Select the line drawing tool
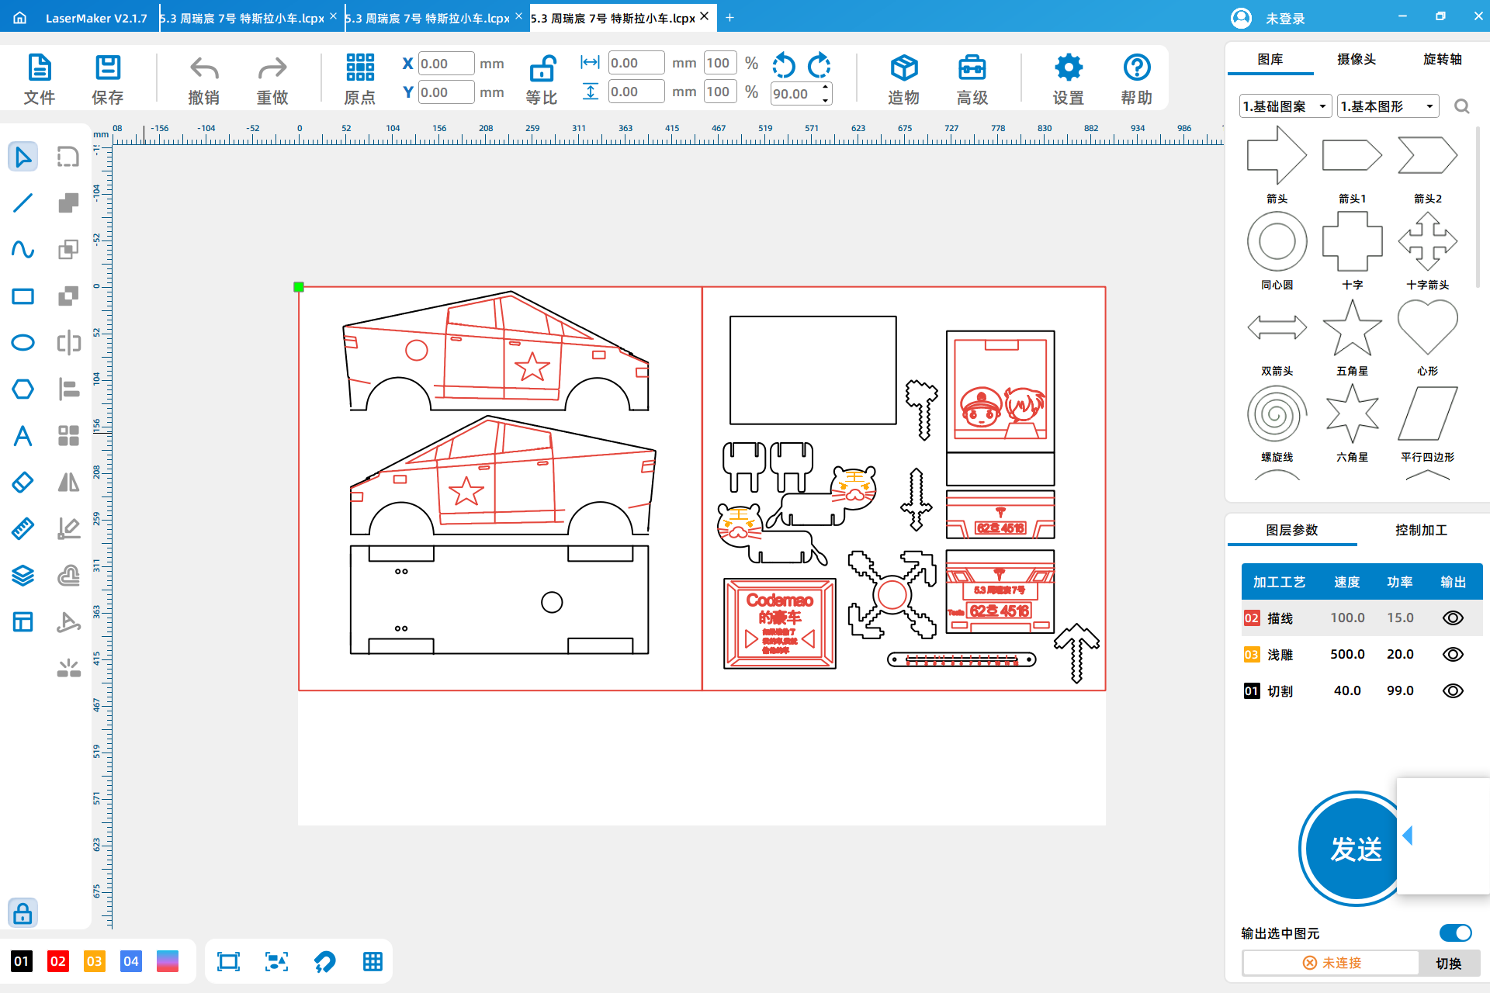Viewport: 1490px width, 993px height. 23,203
